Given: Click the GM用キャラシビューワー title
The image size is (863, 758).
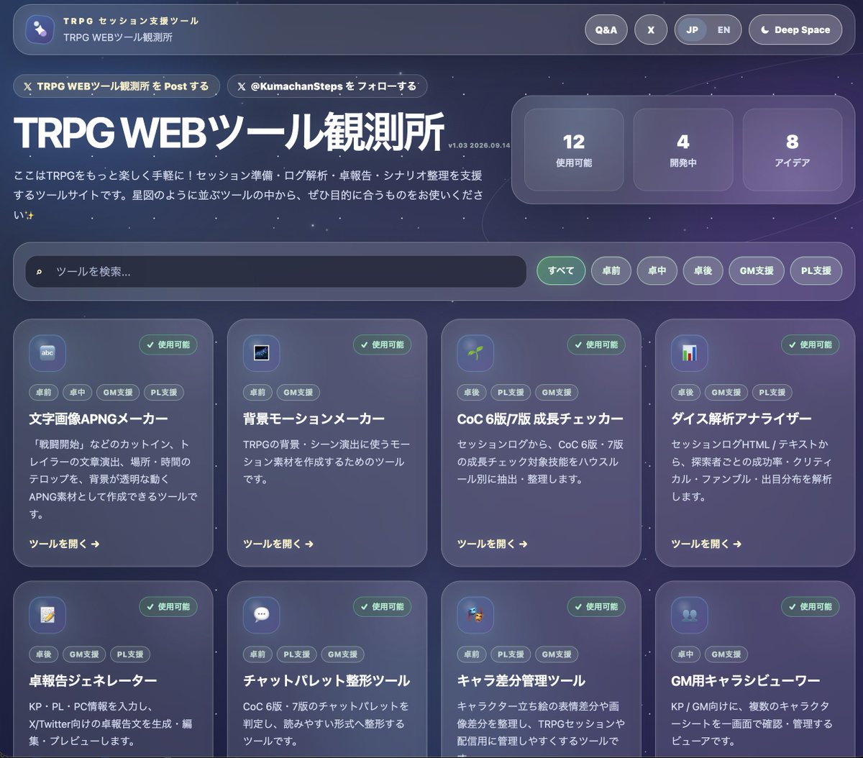Looking at the screenshot, I should pos(746,681).
